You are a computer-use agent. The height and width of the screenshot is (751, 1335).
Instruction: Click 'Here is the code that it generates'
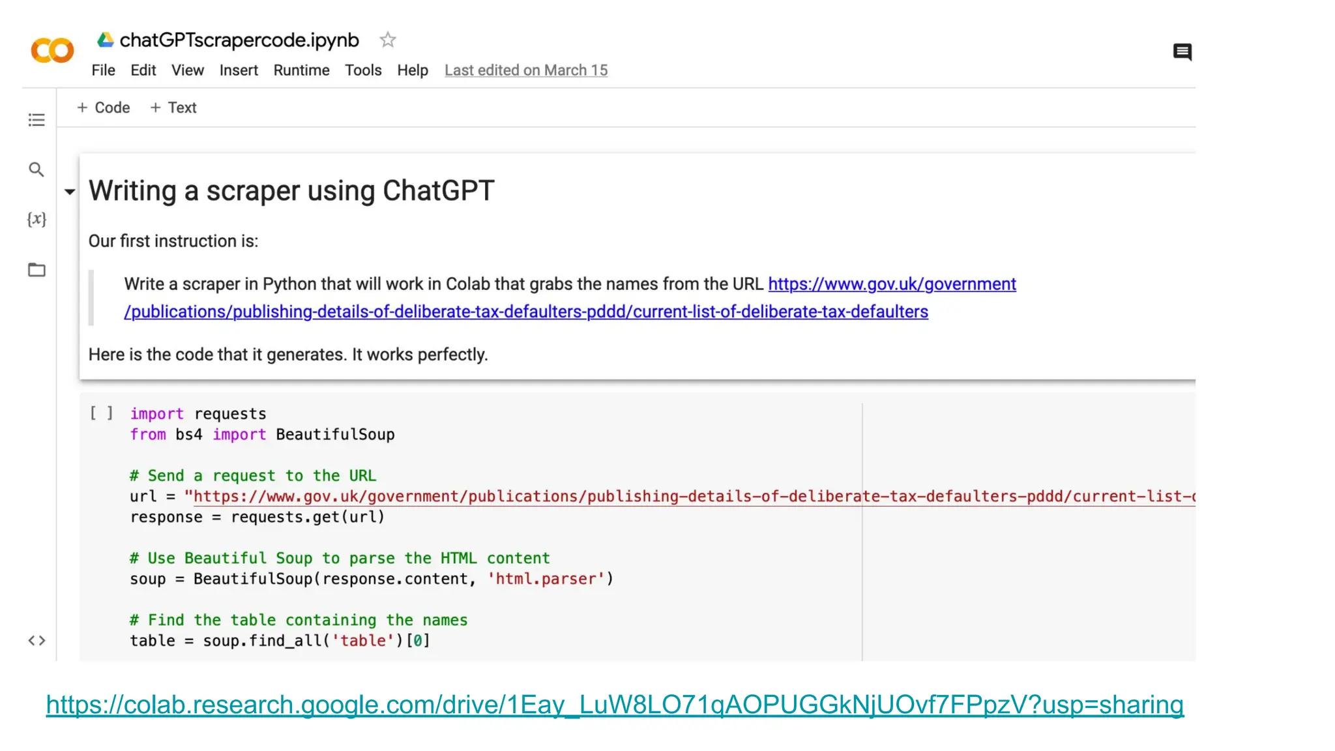pos(217,355)
